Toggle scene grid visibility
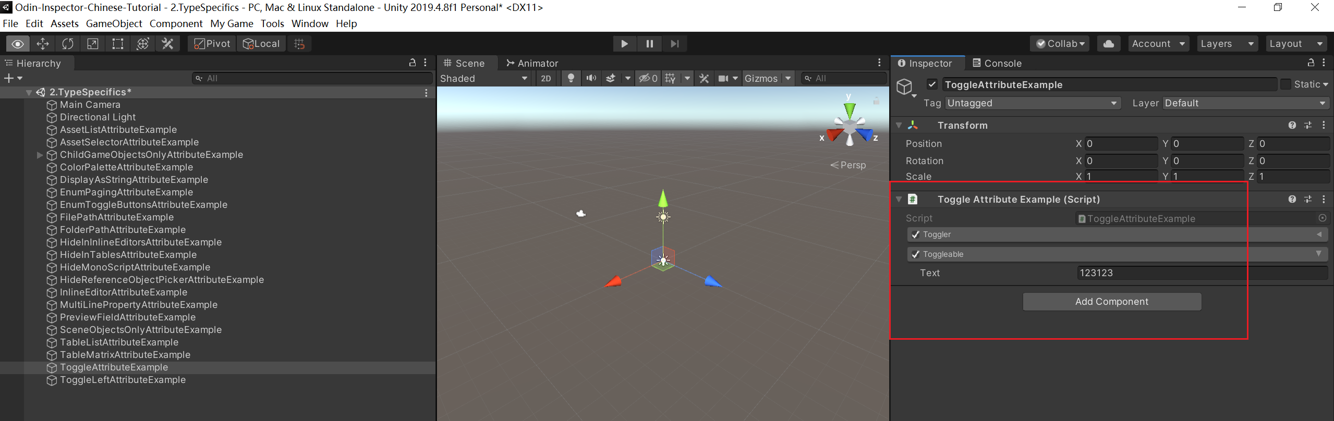 (671, 78)
